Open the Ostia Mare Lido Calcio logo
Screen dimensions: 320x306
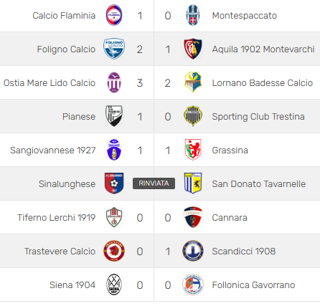point(114,82)
